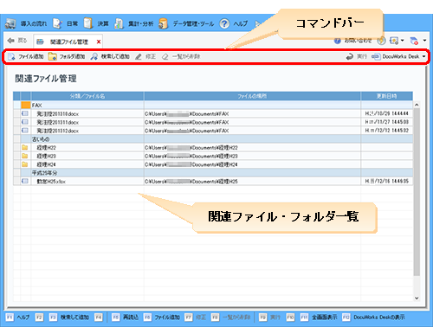This screenshot has height=327, width=433.
Task: Open the 集計・分析 menu
Action: coord(133,23)
